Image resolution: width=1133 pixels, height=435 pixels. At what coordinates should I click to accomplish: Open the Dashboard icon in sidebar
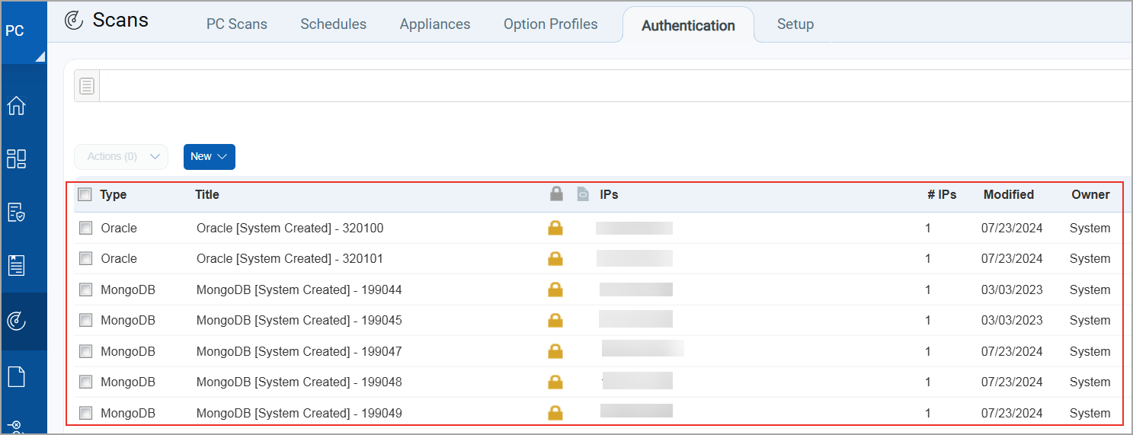point(16,158)
